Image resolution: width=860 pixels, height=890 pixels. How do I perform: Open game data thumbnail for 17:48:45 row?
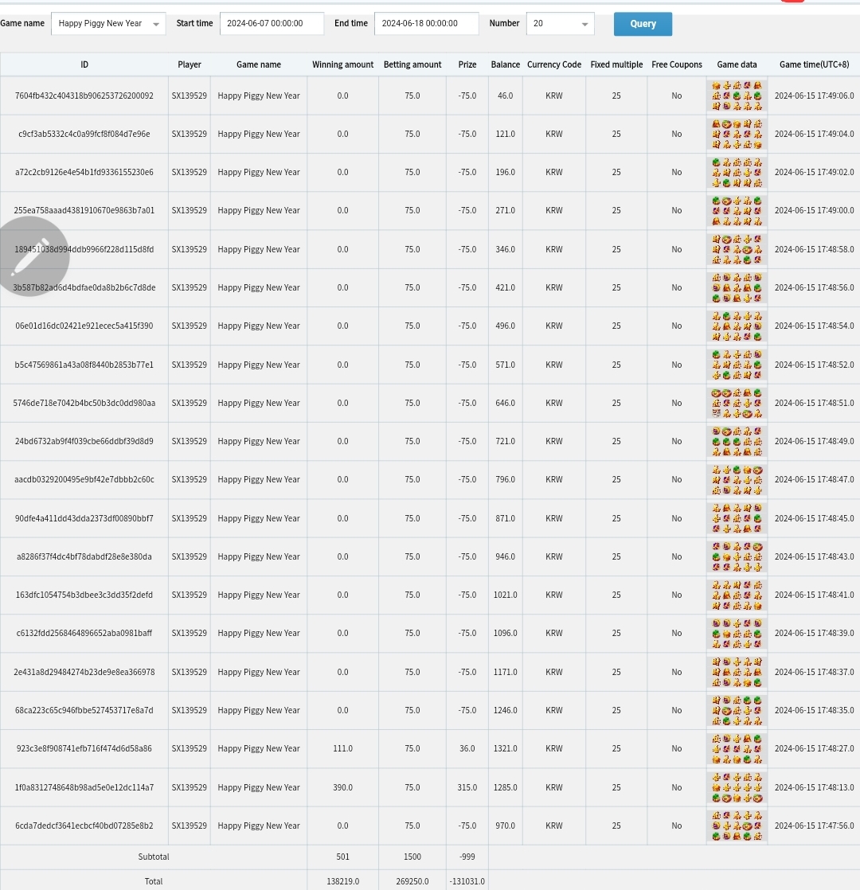click(737, 518)
